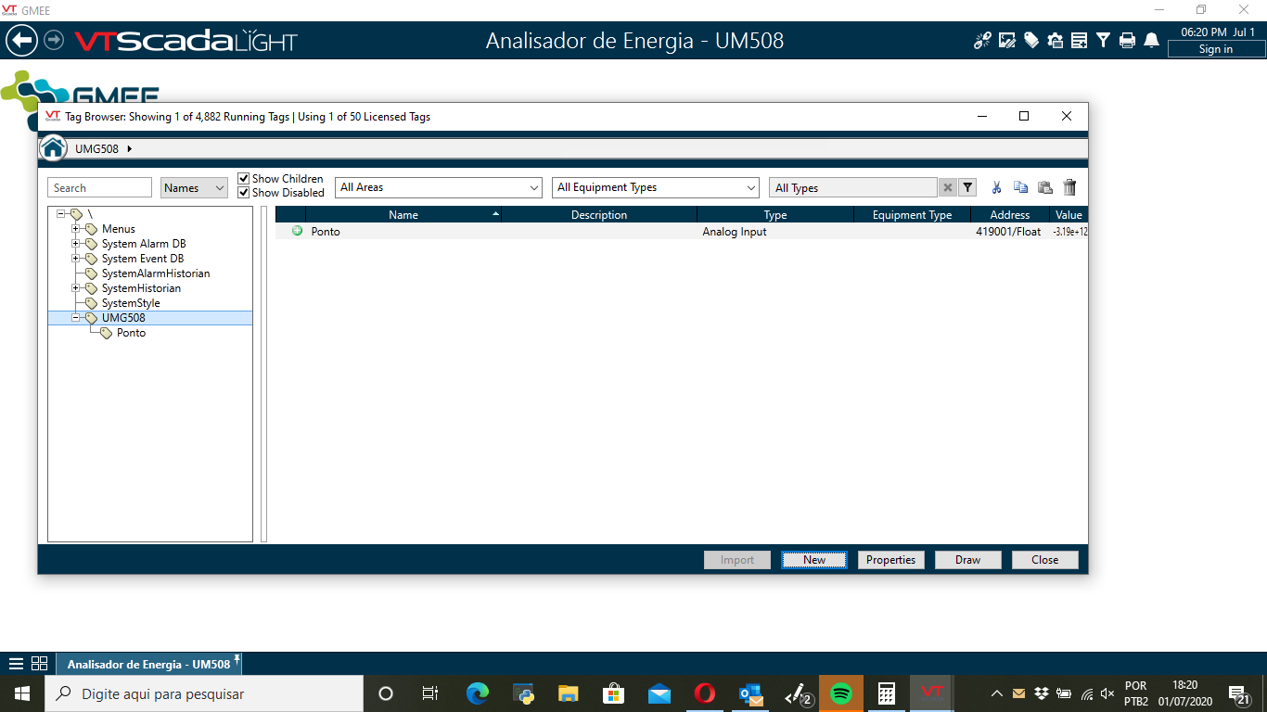Open tag Properties button

point(891,560)
